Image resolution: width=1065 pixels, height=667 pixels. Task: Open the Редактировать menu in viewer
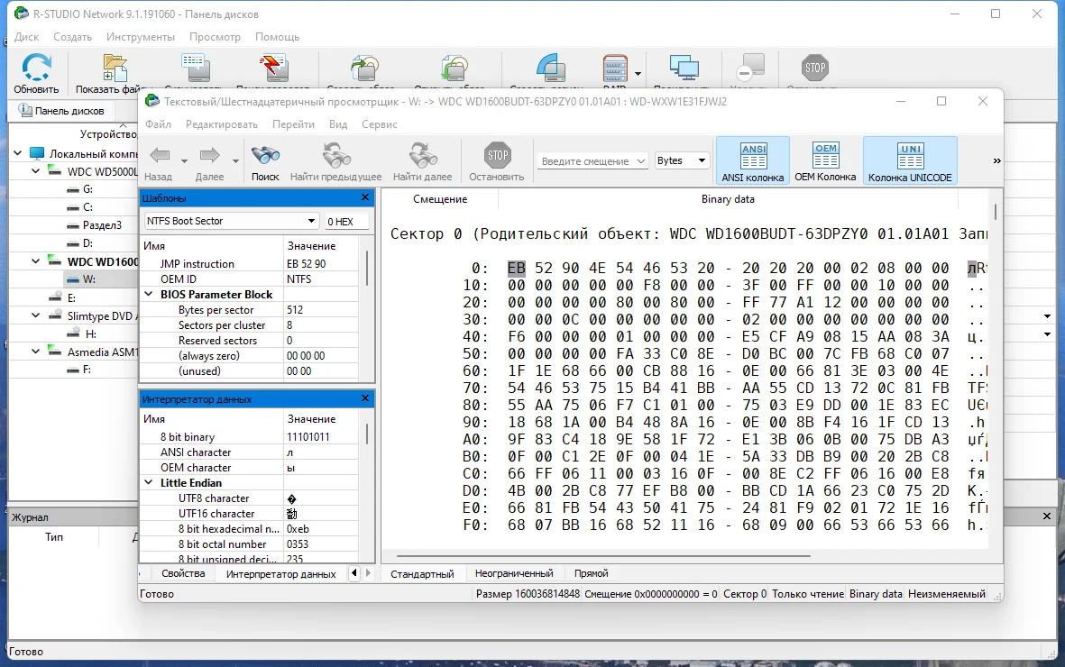tap(222, 124)
